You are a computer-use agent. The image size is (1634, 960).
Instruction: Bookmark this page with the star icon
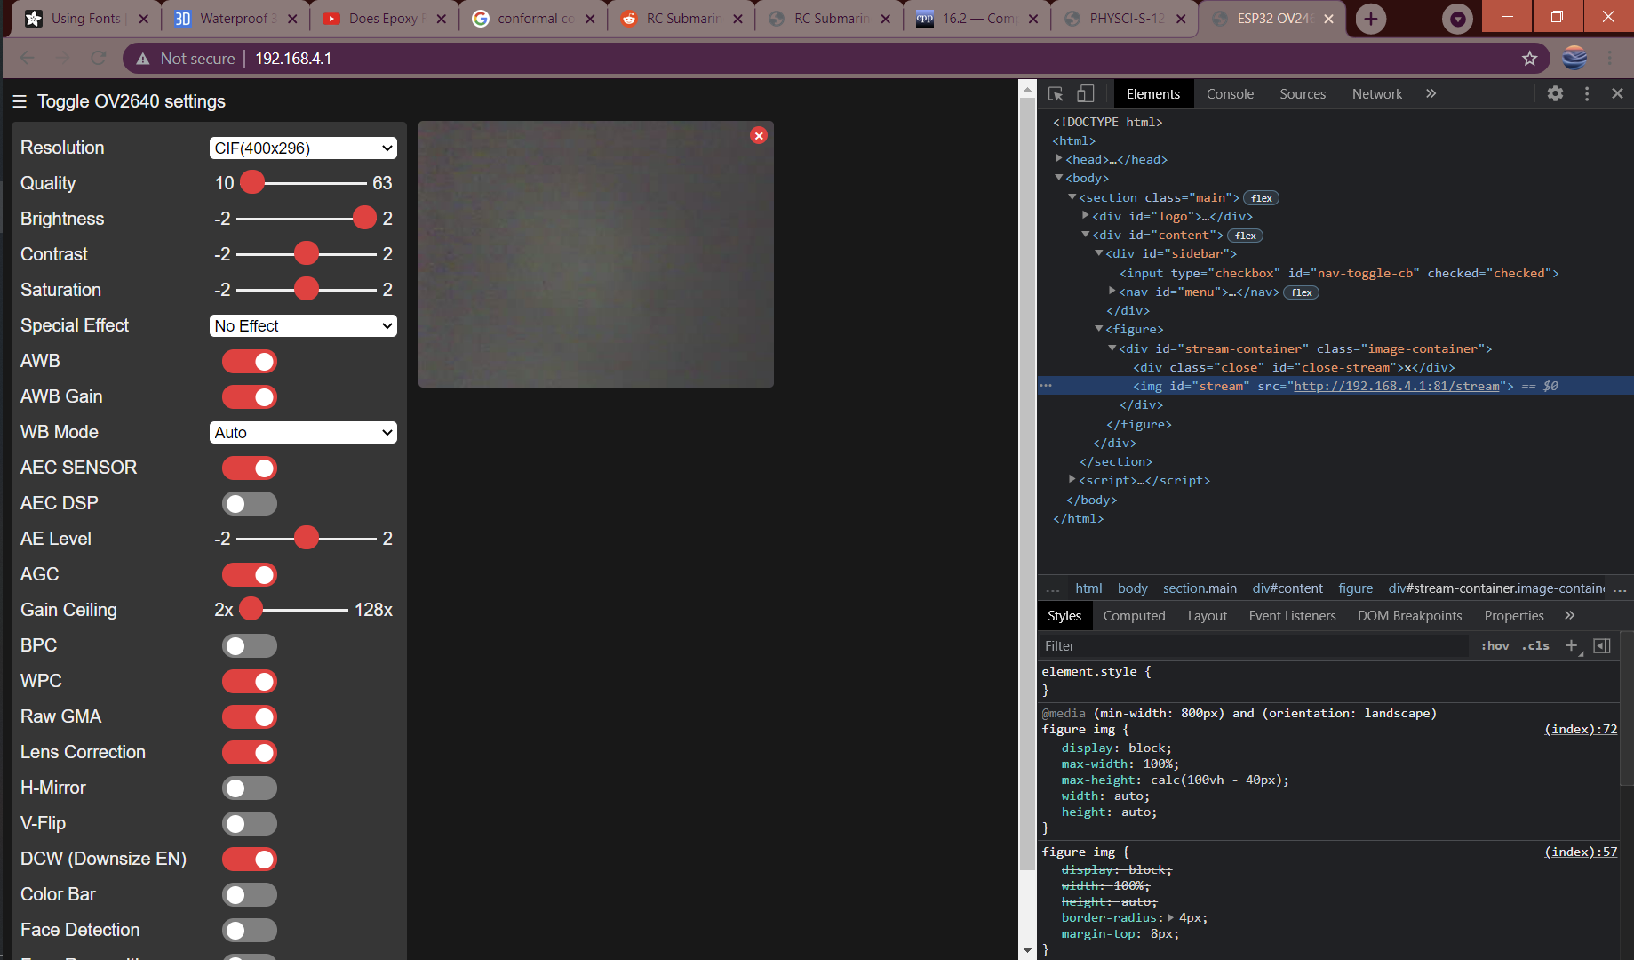coord(1529,59)
